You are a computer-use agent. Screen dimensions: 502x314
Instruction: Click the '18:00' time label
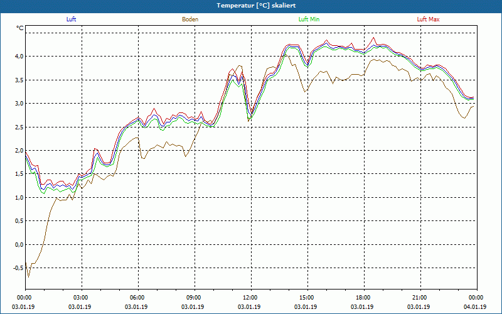364,298
